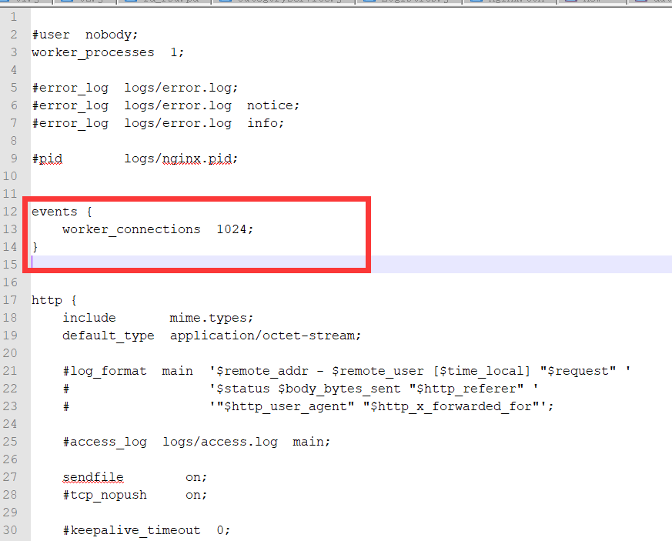Click line number 12 in gutter

pos(10,212)
